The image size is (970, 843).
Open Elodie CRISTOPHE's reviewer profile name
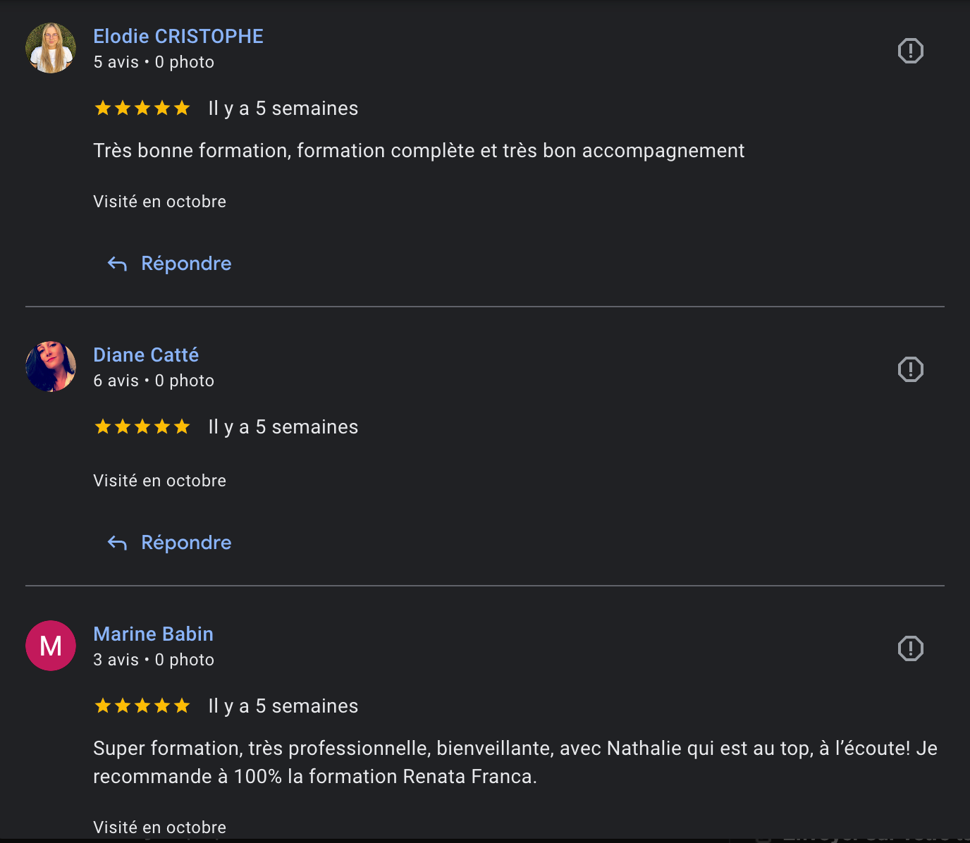click(178, 36)
